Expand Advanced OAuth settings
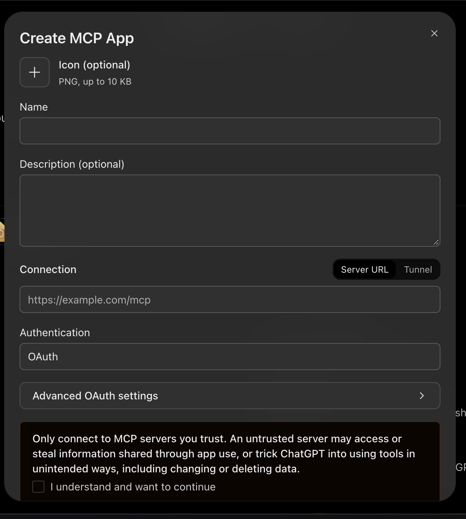466x519 pixels. coord(230,396)
